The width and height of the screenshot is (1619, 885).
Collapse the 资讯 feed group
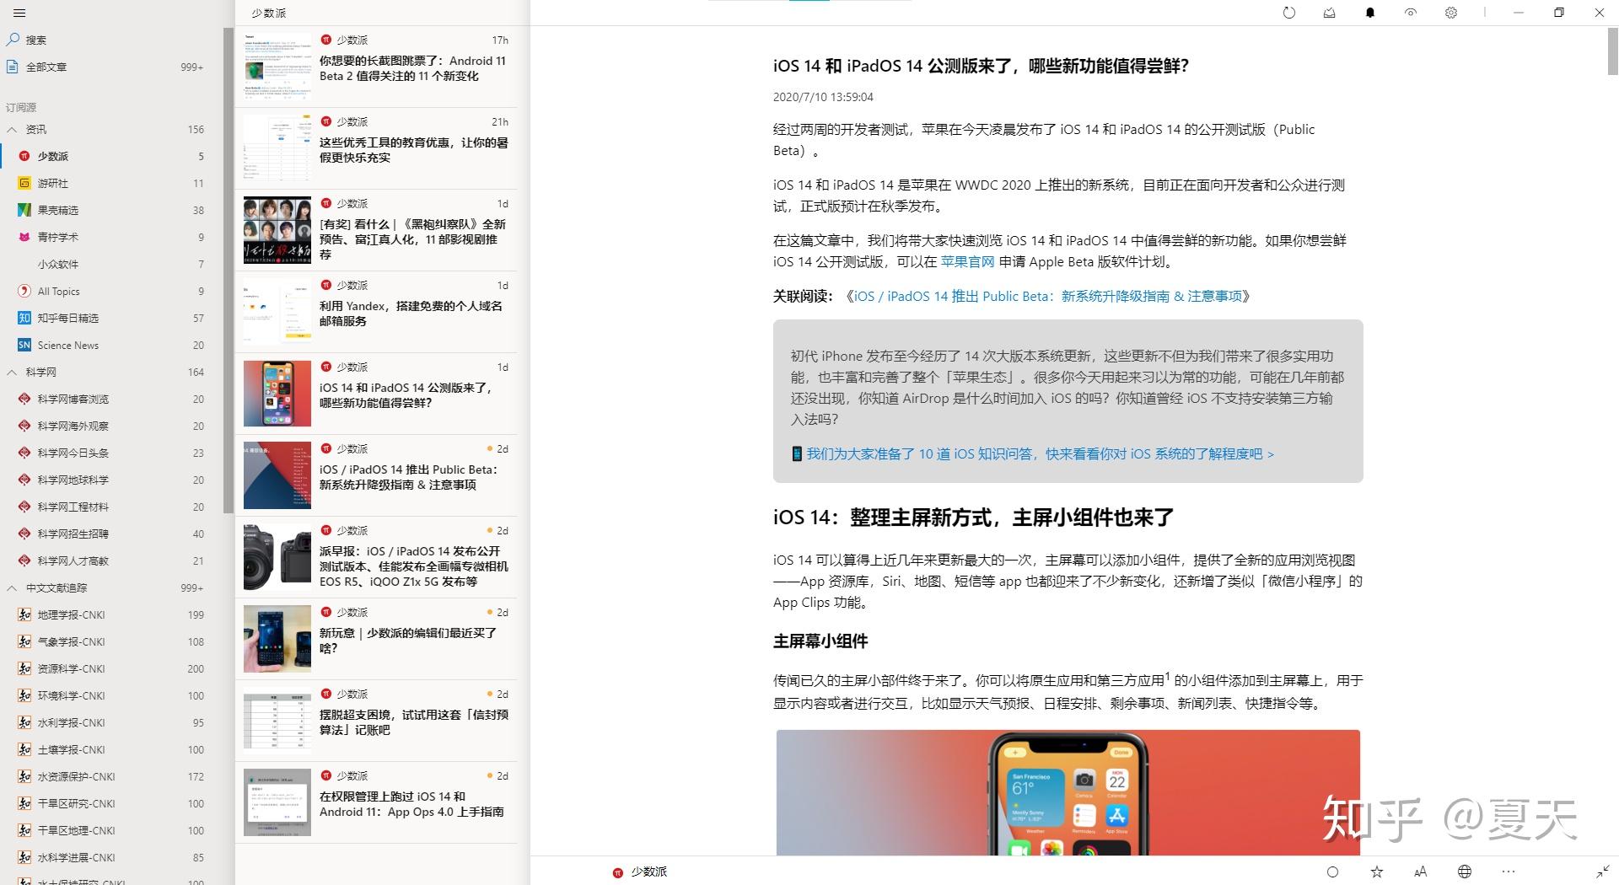(12, 129)
